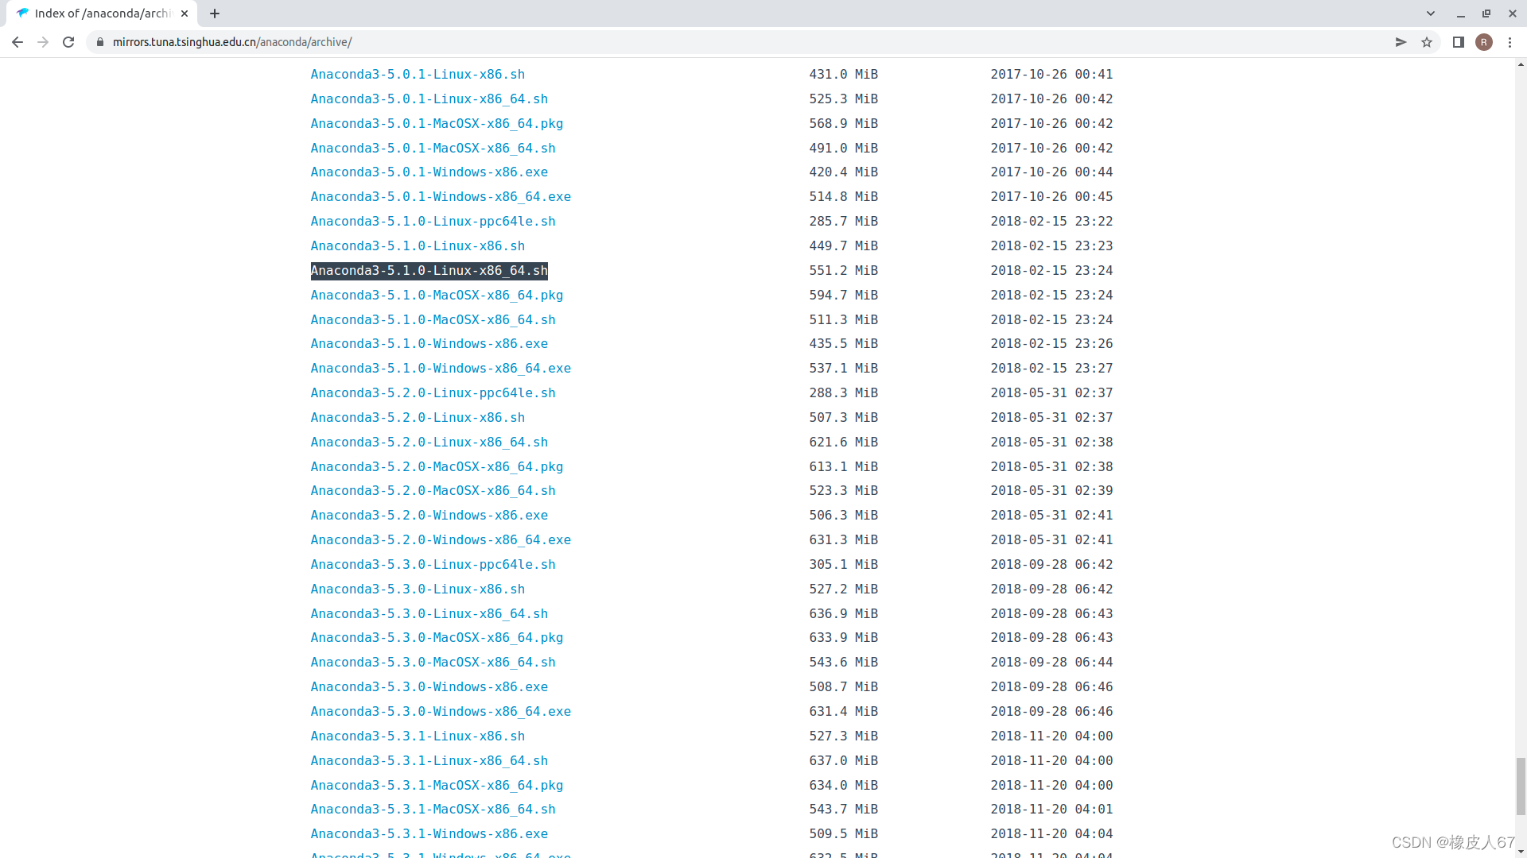The height and width of the screenshot is (858, 1527).
Task: Click the send/share page icon
Action: (x=1401, y=42)
